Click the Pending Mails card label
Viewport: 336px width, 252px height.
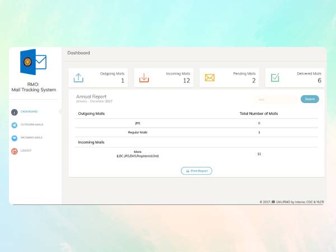click(244, 74)
